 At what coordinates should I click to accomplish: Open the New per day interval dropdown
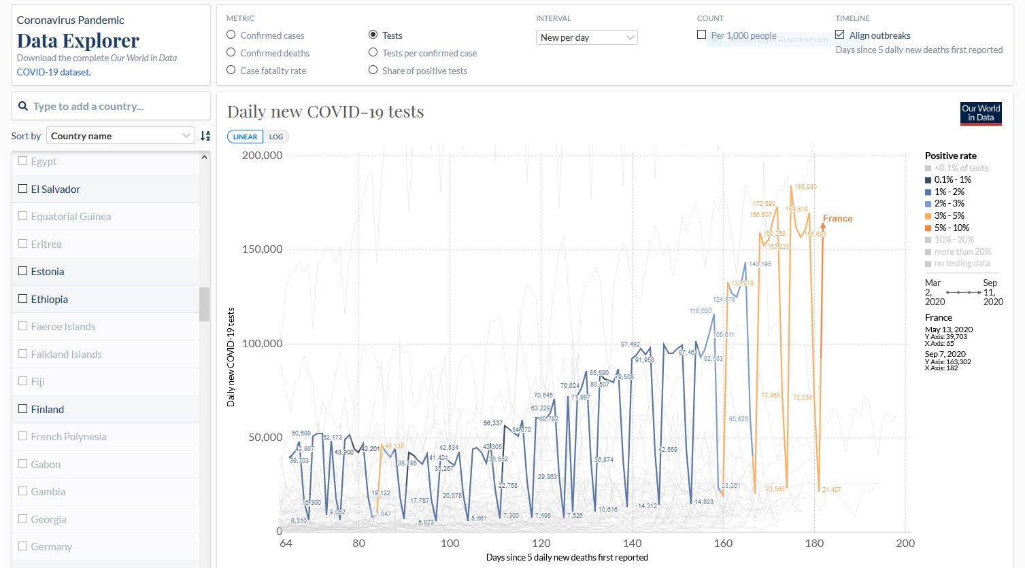tap(587, 38)
